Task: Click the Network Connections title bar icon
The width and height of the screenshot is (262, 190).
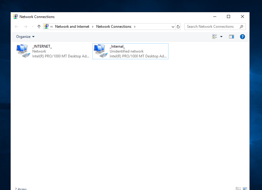Action: 16,16
